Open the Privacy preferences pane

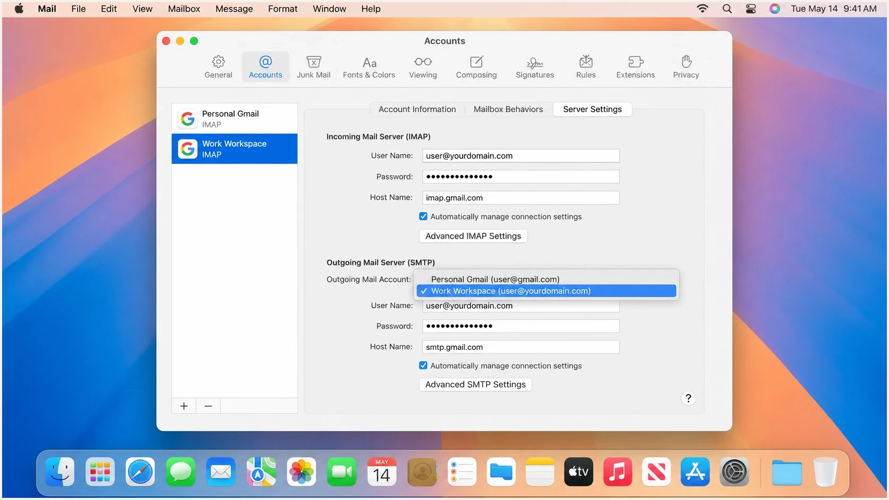click(x=686, y=67)
